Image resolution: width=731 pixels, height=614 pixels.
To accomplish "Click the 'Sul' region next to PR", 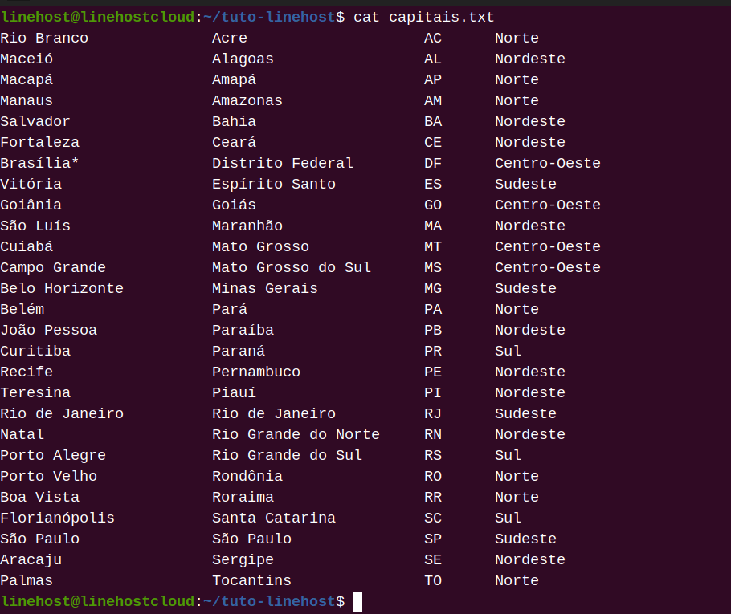I will coord(508,351).
